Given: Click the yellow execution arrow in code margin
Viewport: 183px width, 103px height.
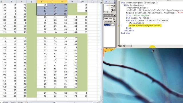Looking at the screenshot, I should click(x=118, y=25).
